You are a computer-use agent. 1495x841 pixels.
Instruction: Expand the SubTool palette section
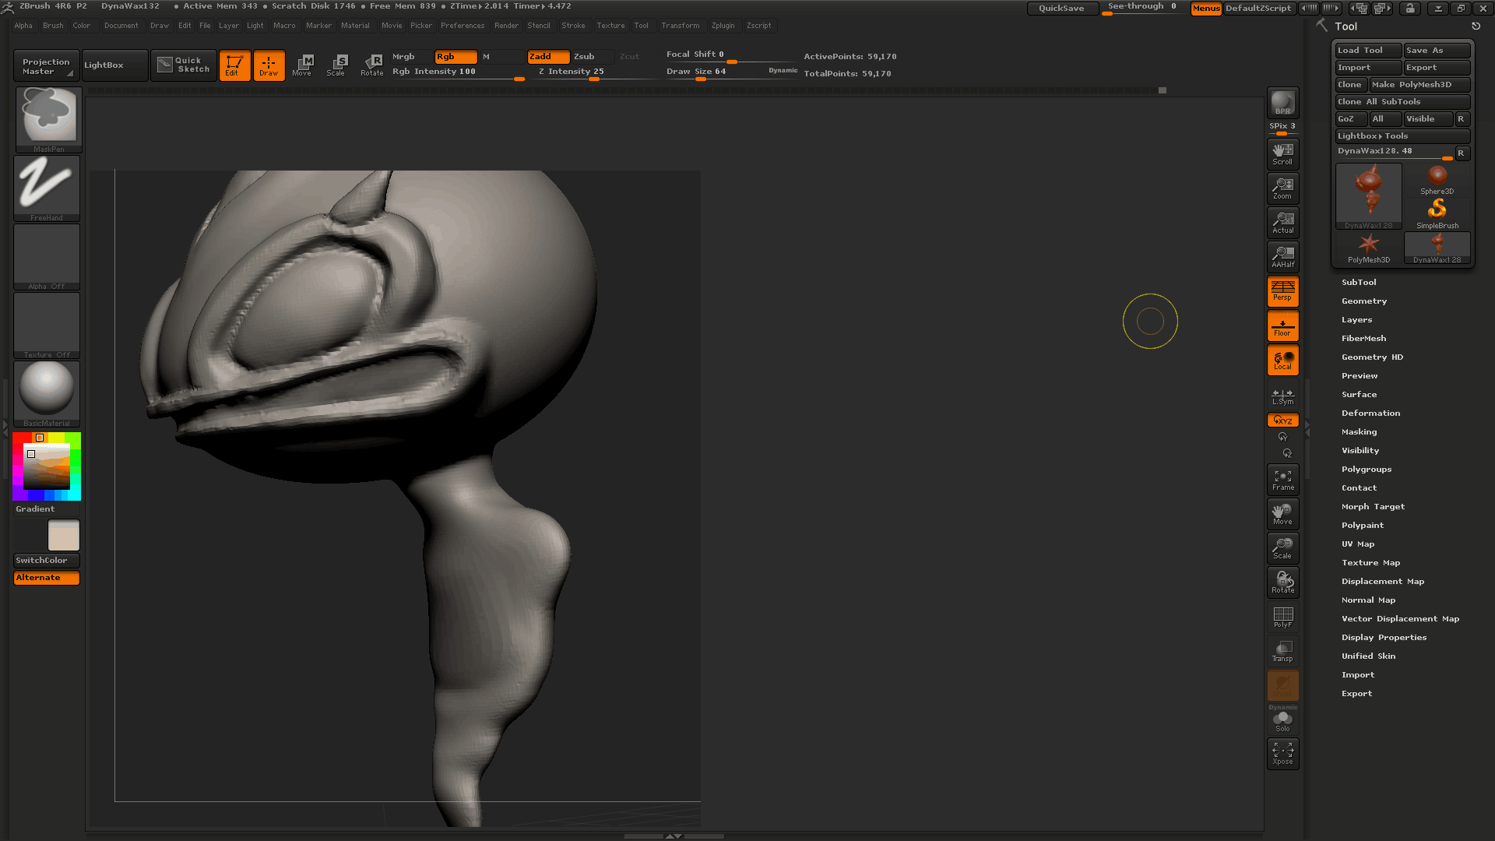tap(1359, 283)
